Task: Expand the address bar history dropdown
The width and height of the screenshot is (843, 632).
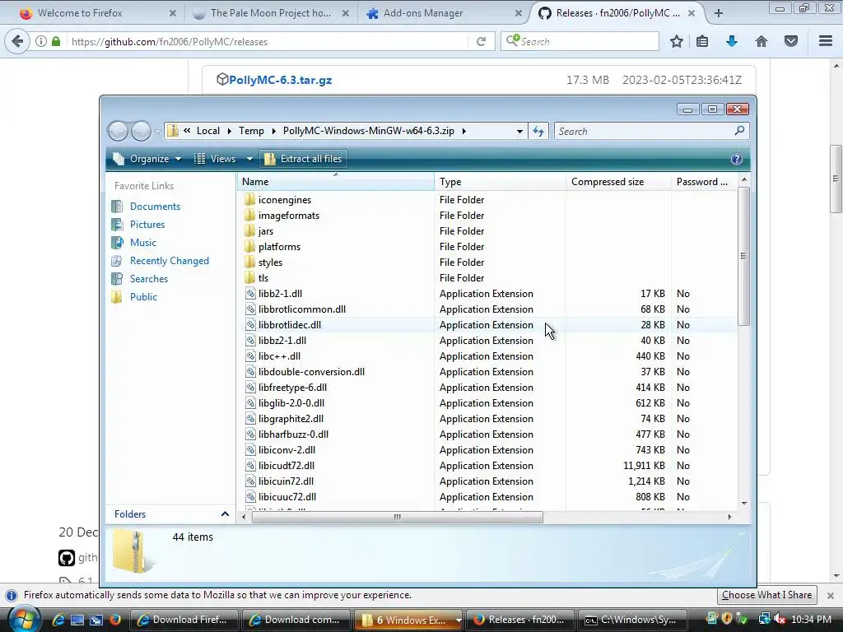Action: point(519,131)
